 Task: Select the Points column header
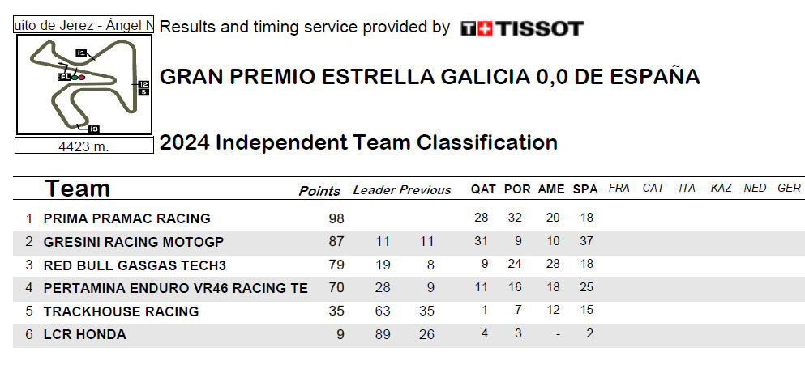319,191
